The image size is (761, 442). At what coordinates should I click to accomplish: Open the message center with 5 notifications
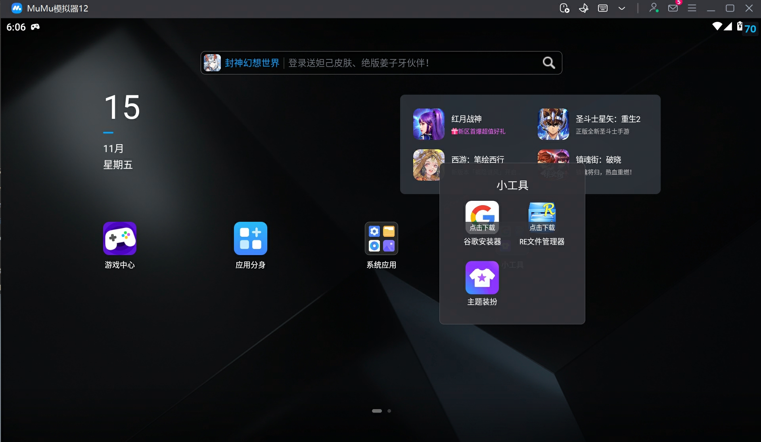point(673,8)
